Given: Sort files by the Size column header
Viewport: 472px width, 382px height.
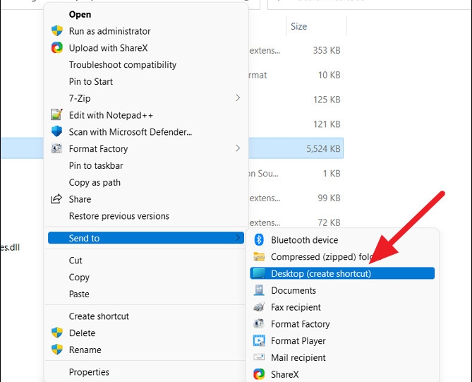Looking at the screenshot, I should 299,27.
